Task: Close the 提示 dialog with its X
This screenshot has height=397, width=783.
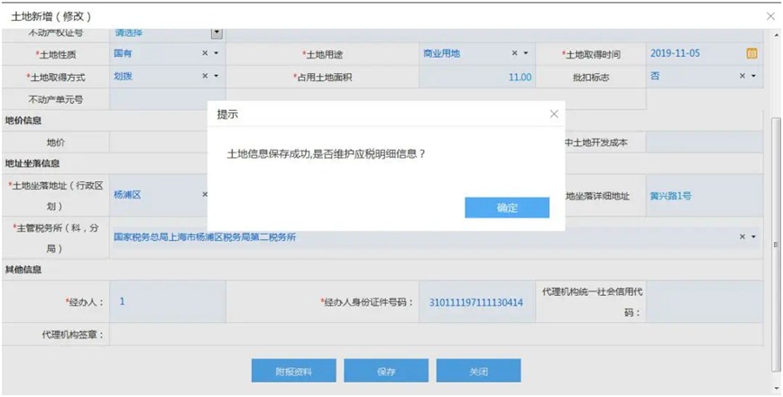Action: pos(554,114)
